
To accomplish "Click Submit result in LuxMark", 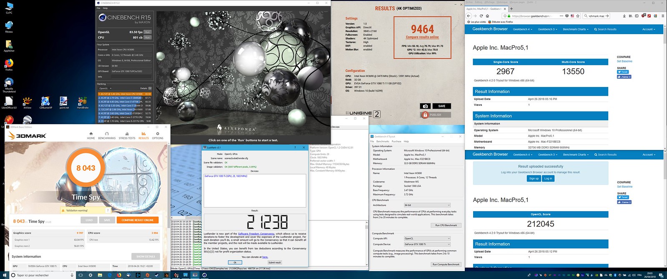I will pos(274,262).
